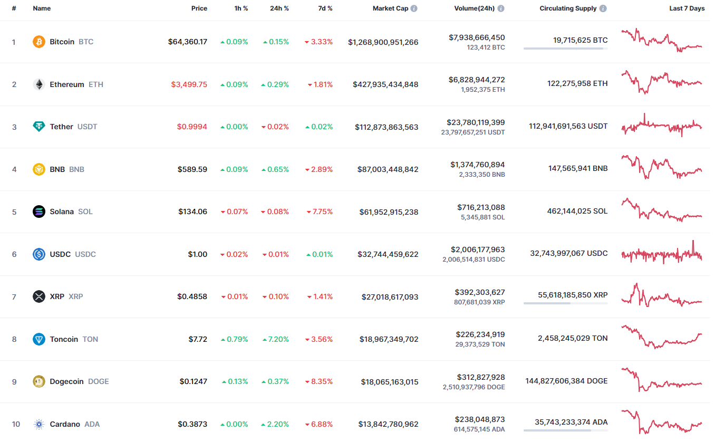Open the USDC coin page link
Screen dimensions: 715x441
(60, 254)
